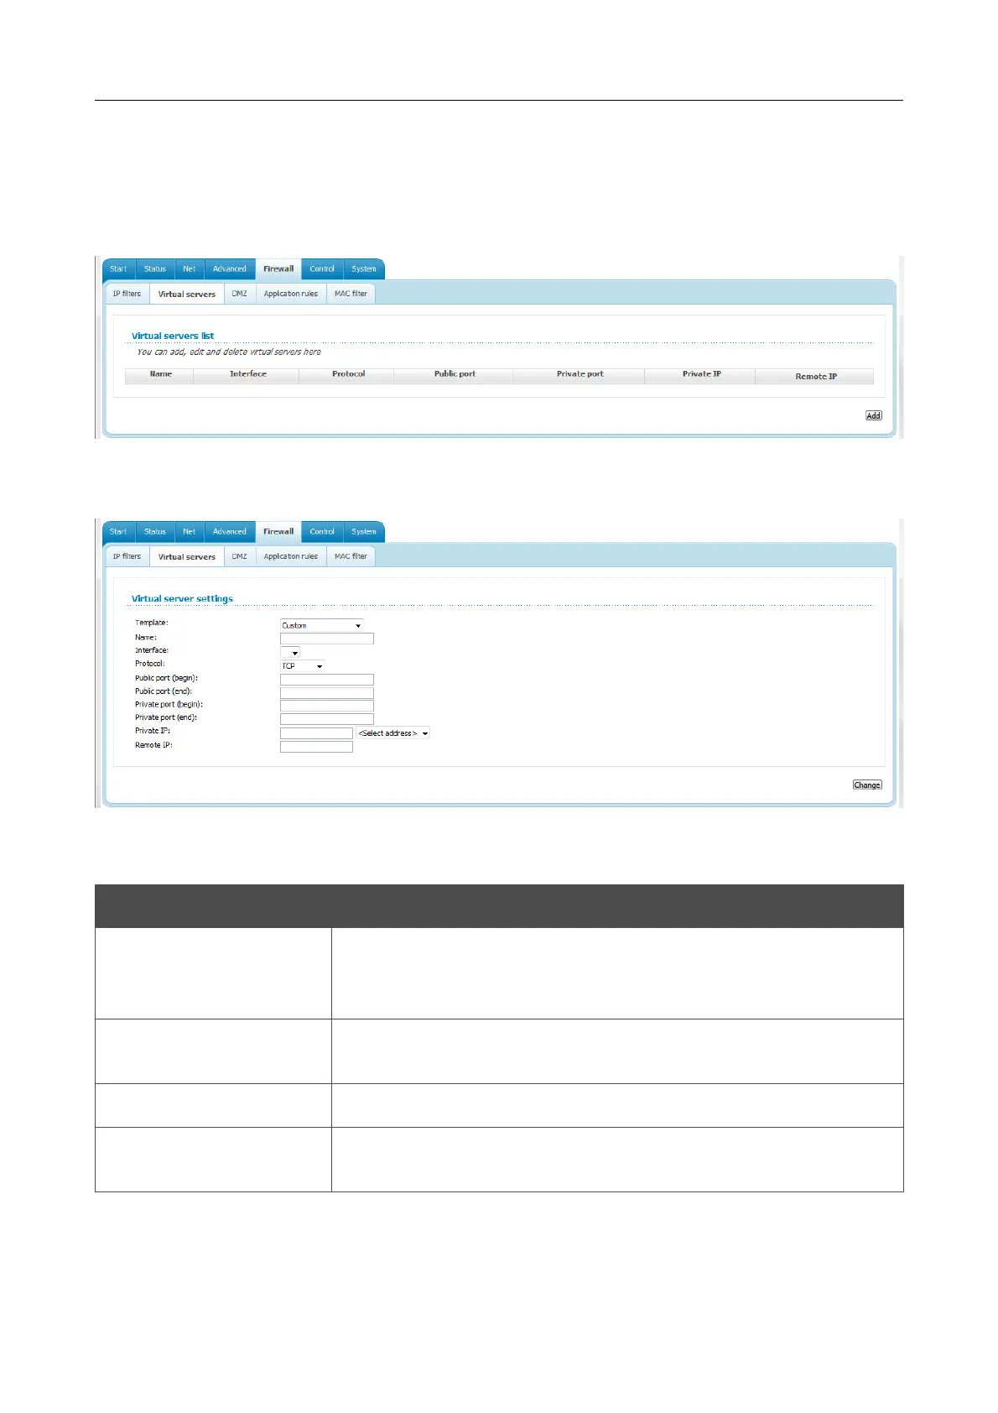998x1413 pixels.
Task: Open Control tab above Virtual server settings
Action: (322, 532)
